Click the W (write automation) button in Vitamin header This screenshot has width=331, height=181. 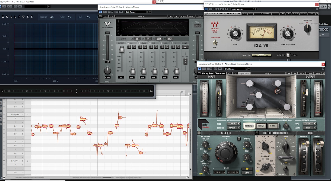pyautogui.click(x=112, y=12)
